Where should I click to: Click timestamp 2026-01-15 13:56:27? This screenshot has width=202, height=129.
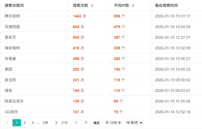(x=173, y=59)
